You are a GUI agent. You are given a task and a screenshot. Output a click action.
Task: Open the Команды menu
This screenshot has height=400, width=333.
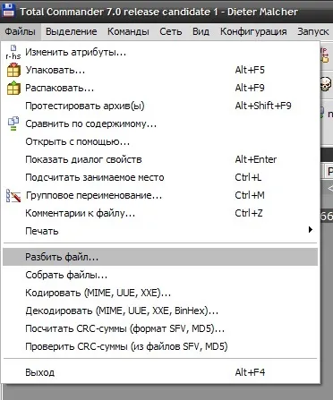(x=128, y=31)
